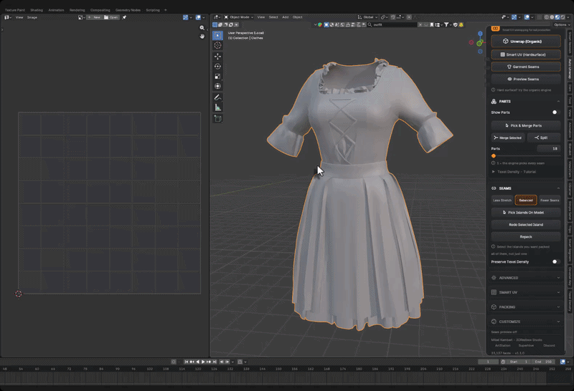Select the Move tool

(x=217, y=57)
